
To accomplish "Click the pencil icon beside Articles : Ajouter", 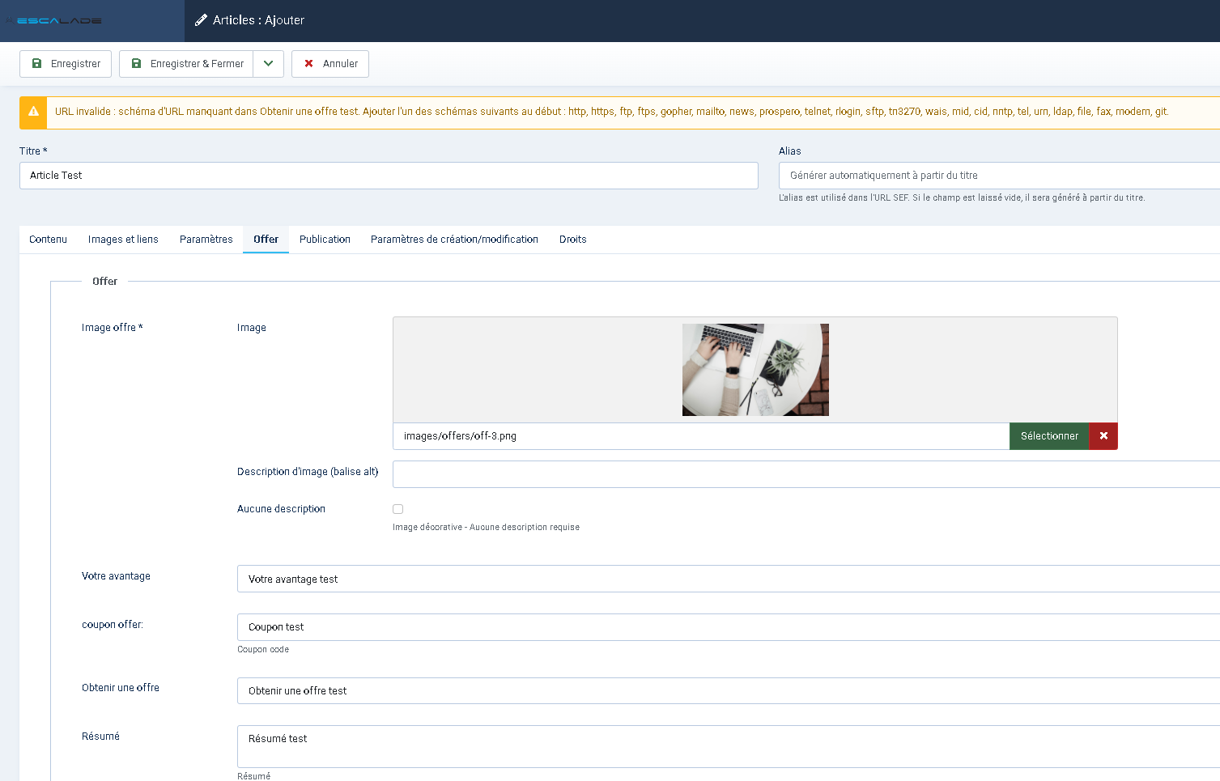I will [201, 20].
